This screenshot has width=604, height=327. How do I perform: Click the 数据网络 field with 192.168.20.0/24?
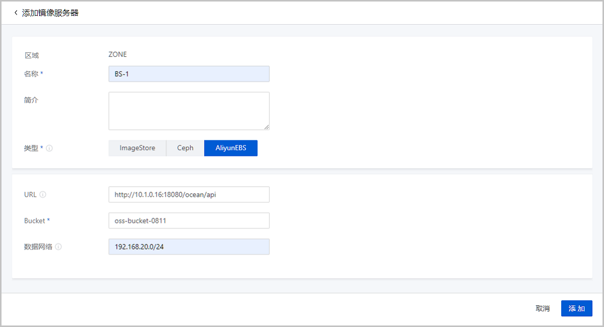[189, 247]
